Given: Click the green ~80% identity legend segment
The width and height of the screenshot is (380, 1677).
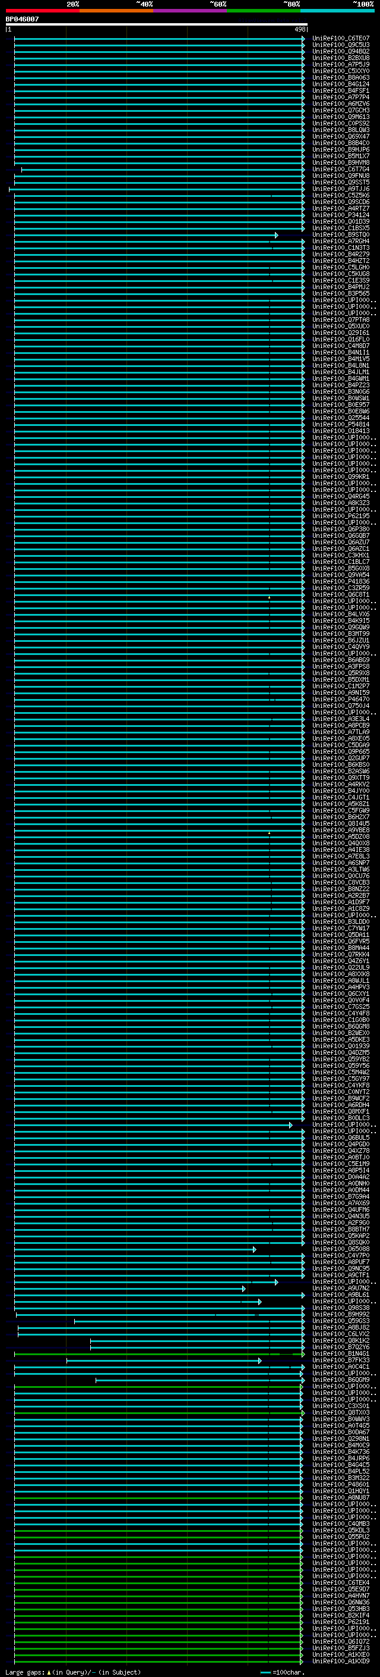Looking at the screenshot, I should point(264,11).
